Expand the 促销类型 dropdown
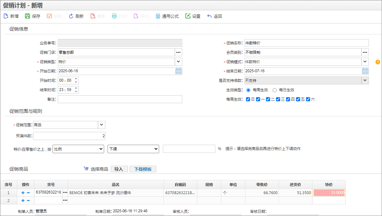The height and width of the screenshot is (216, 382). tap(178, 62)
